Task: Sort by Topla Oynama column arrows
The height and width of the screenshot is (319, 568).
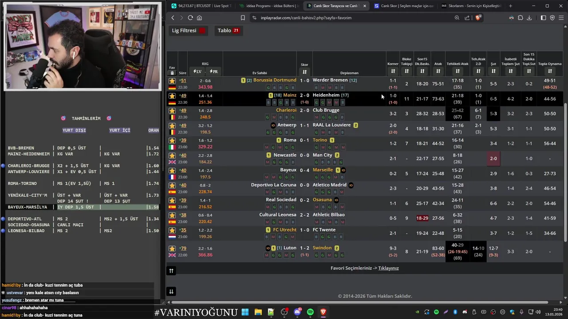Action: [x=550, y=71]
